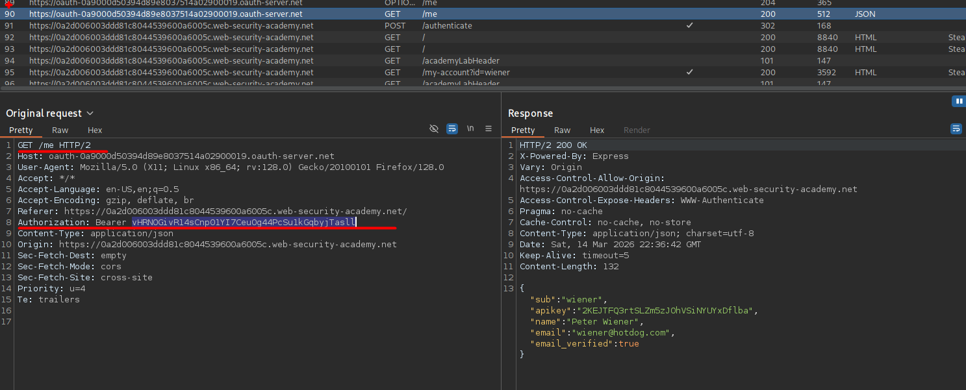Select row 94 /academyLabHeader request
The width and height of the screenshot is (966, 390).
point(461,61)
